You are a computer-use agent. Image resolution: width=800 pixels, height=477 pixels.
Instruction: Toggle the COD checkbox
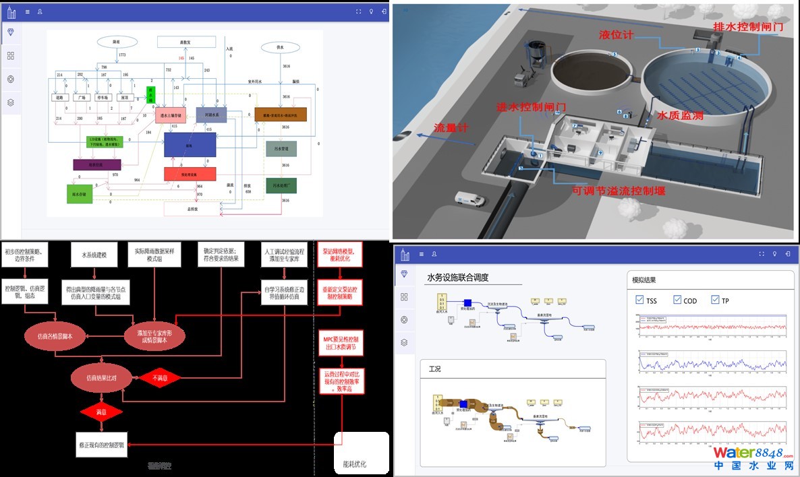[677, 300]
